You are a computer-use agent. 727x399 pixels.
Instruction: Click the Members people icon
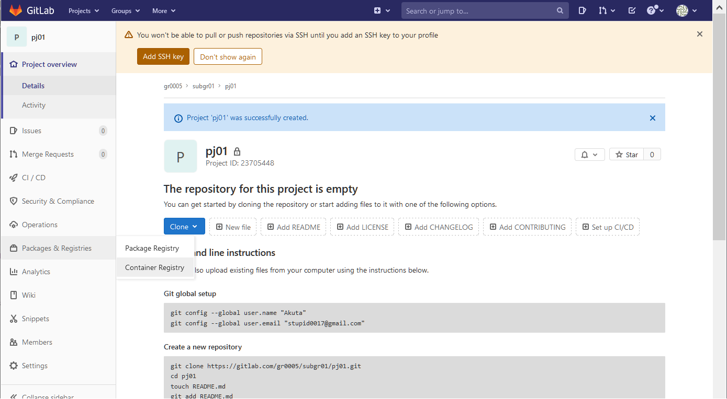click(x=14, y=342)
